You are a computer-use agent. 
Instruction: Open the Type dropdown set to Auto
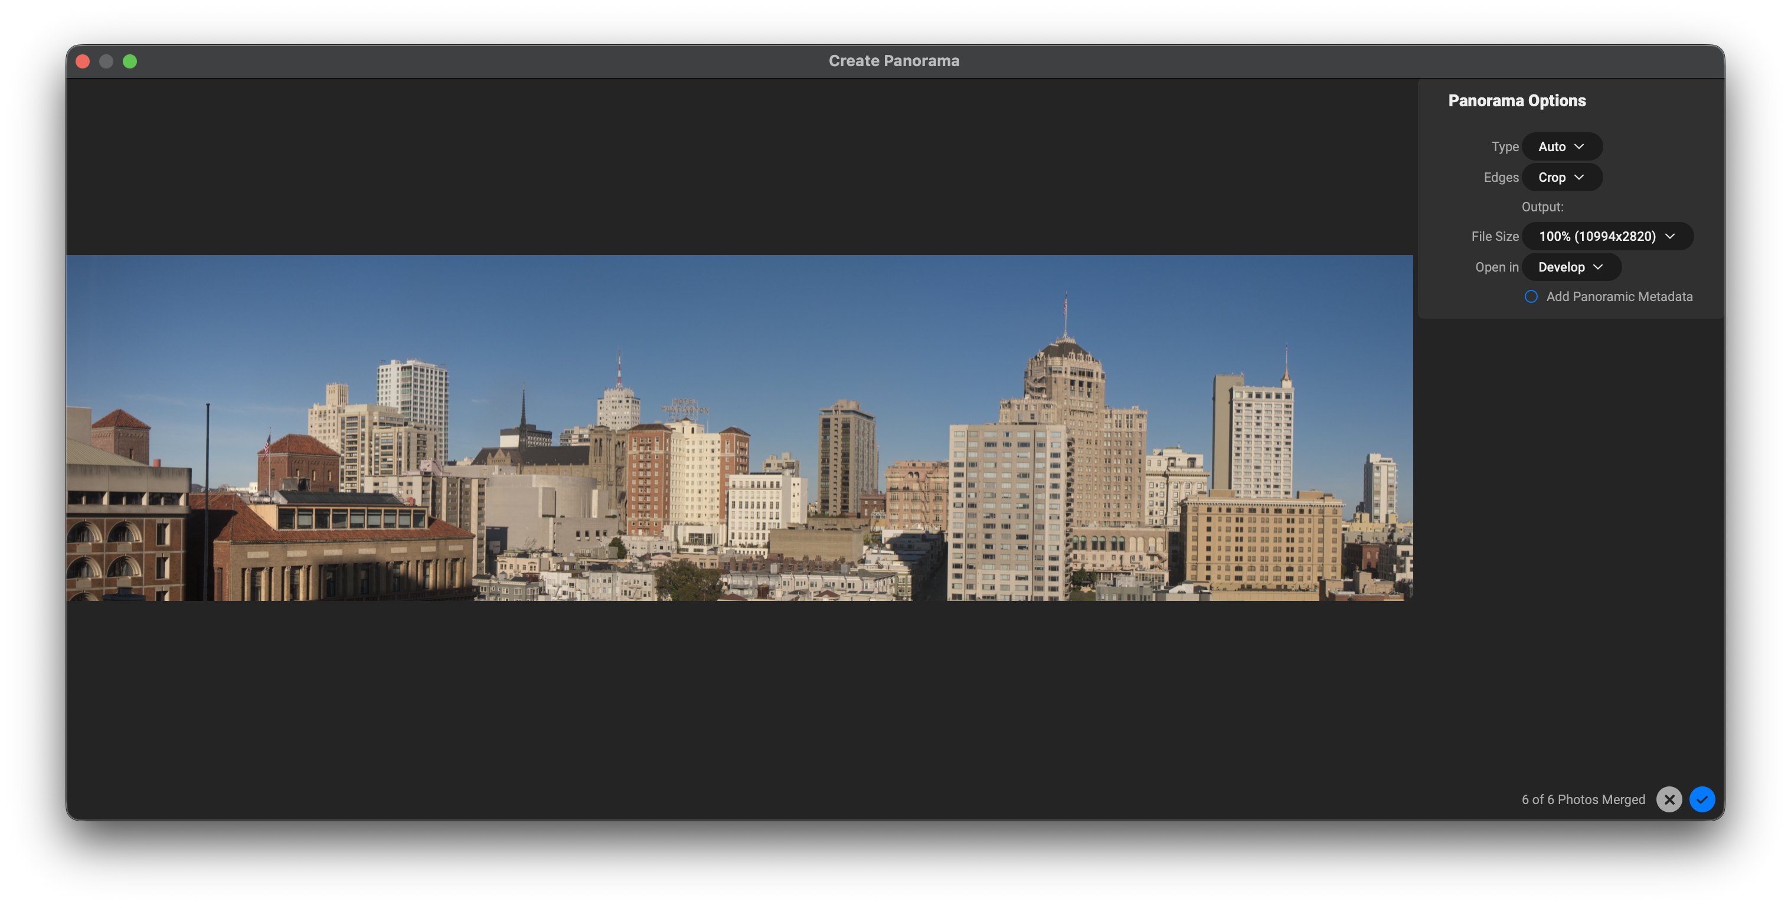pyautogui.click(x=1561, y=146)
